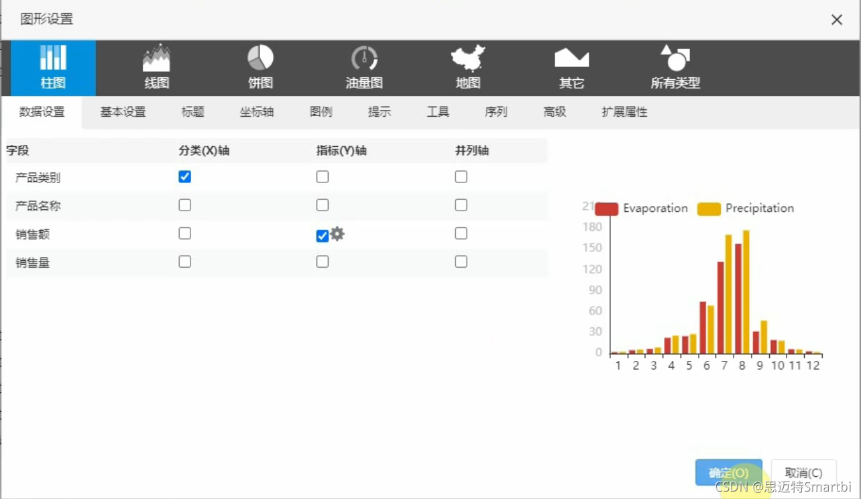Check 销售量 under 指标(Y)轴
The height and width of the screenshot is (499, 861).
(x=322, y=262)
